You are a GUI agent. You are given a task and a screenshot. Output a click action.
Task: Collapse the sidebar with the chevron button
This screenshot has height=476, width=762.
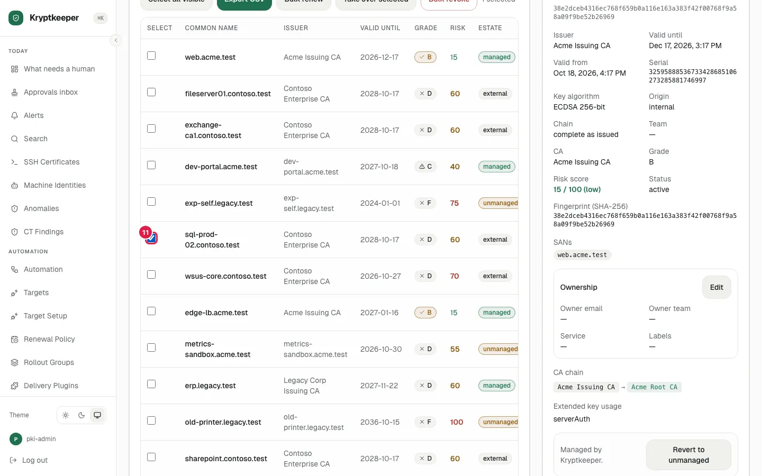(116, 40)
